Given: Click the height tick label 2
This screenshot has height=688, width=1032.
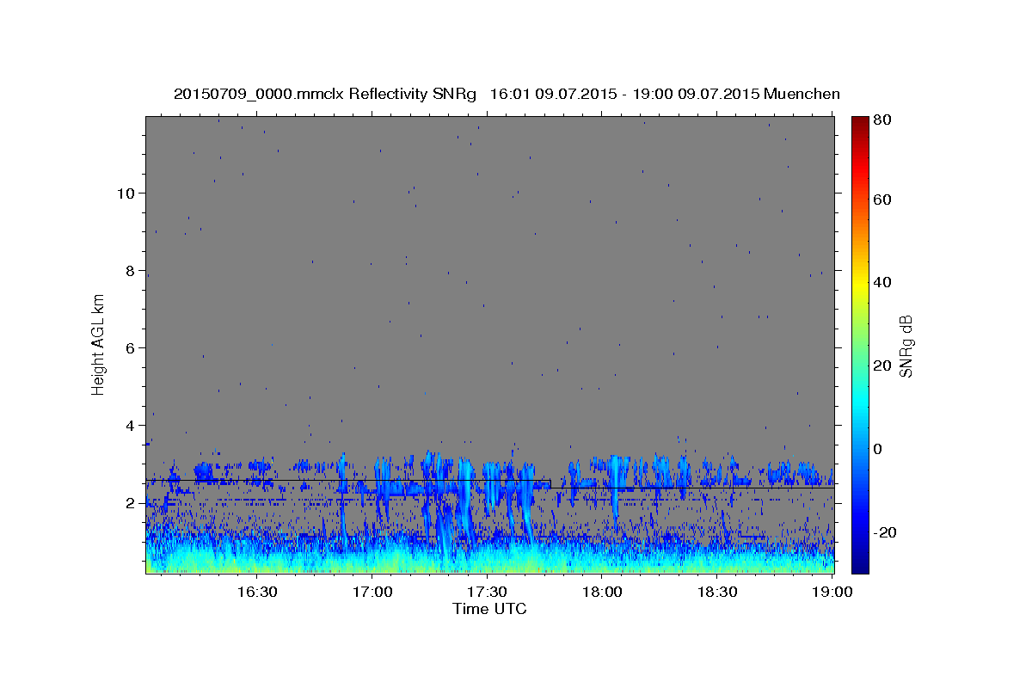Looking at the screenshot, I should (x=130, y=503).
